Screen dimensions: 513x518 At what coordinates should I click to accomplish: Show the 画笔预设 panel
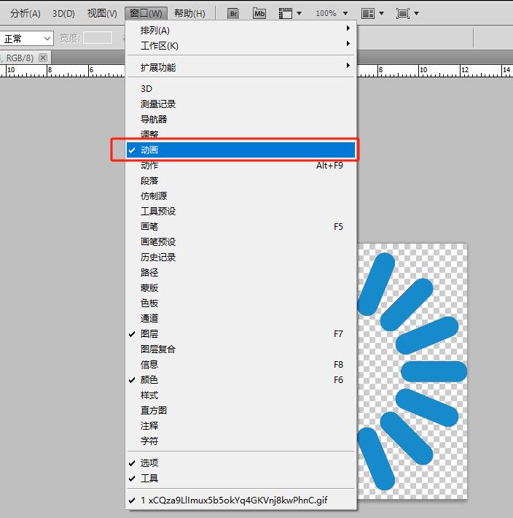[240, 241]
